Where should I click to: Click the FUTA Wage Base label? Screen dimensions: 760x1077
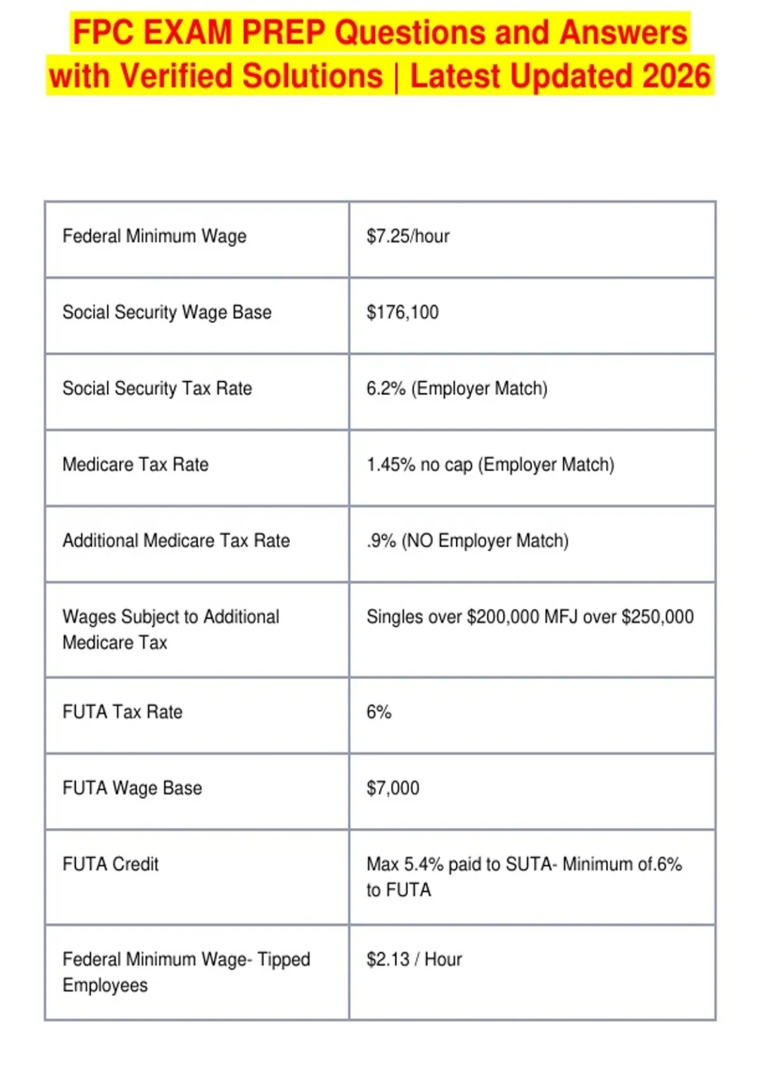tap(132, 788)
